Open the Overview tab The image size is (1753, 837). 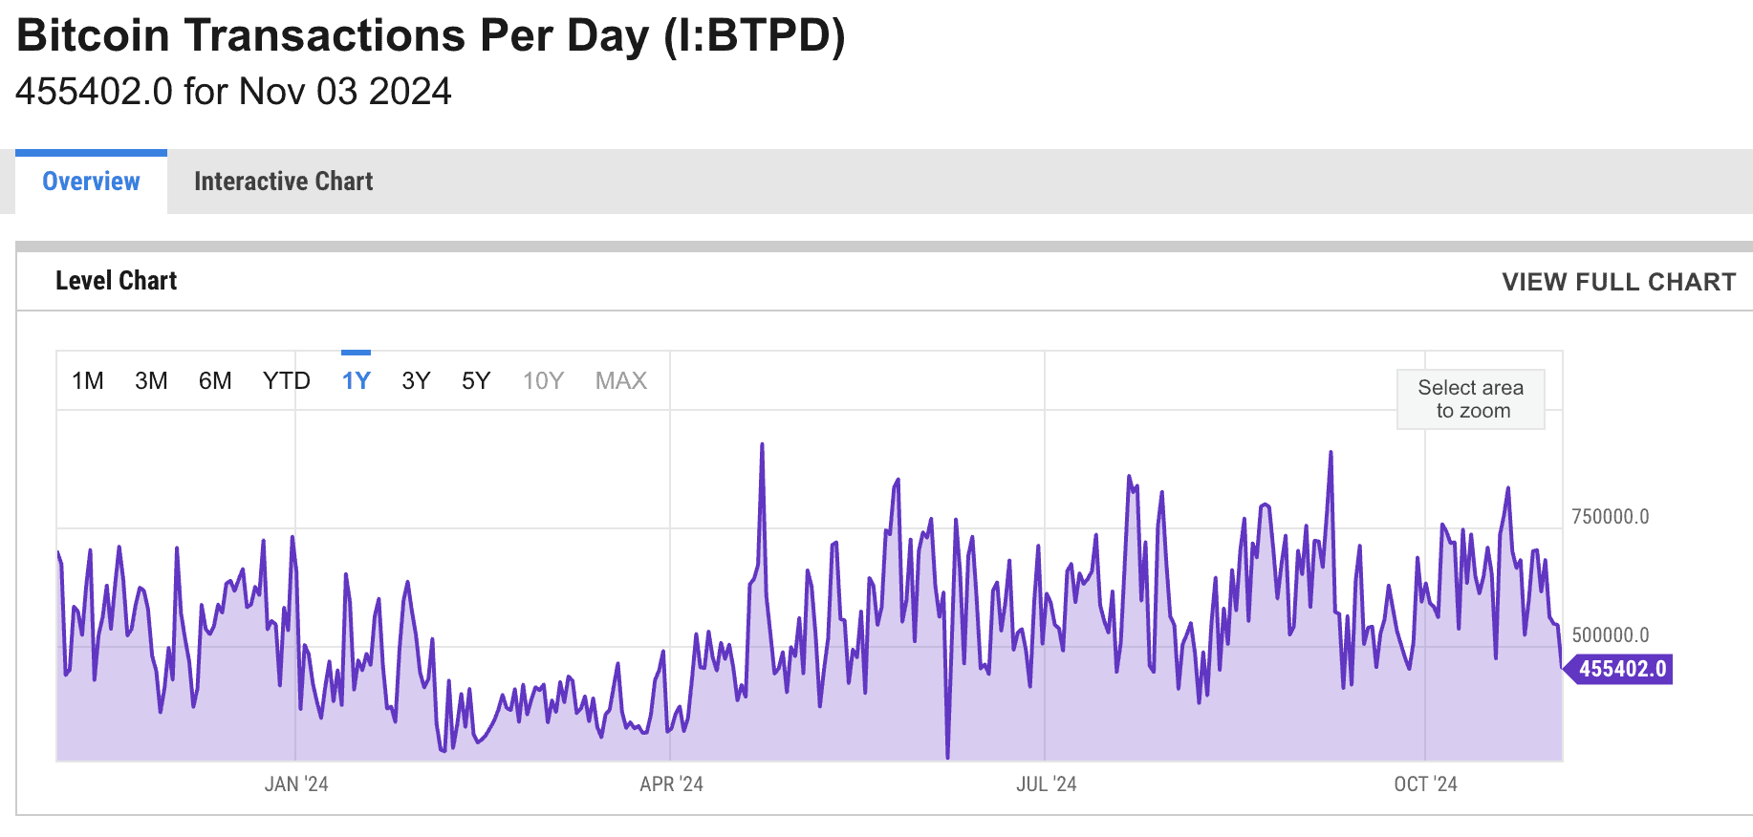click(91, 182)
